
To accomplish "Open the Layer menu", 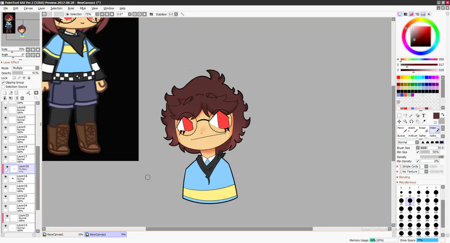I will point(41,8).
